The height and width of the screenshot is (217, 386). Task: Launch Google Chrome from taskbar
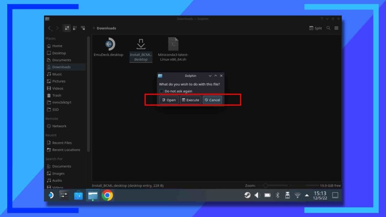[x=107, y=196]
